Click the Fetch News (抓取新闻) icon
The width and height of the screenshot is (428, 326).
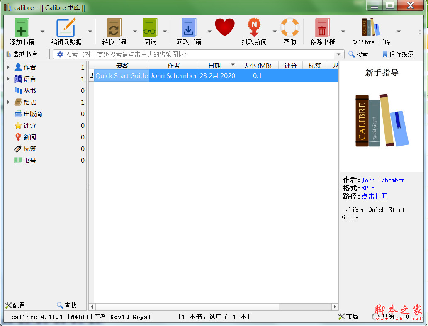[254, 27]
